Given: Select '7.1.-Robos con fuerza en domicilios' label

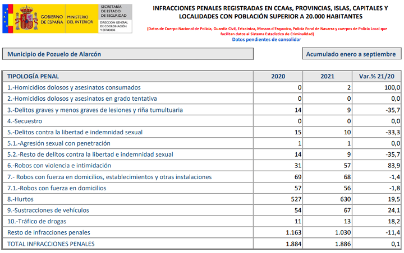Looking at the screenshot, I should pyautogui.click(x=57, y=188).
